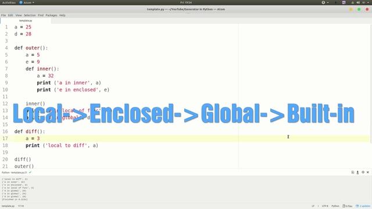Screen dimensions: 372x209
Task: Copy the script output with the panel's copy icon
Action: [353, 172]
